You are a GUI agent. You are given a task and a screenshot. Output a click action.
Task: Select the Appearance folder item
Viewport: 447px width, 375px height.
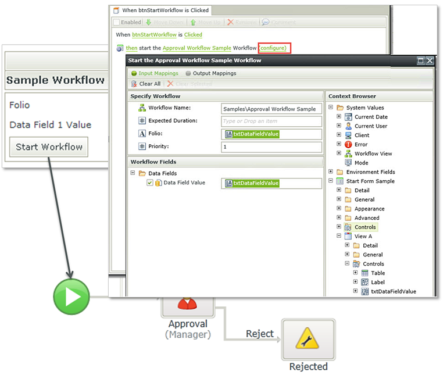(x=369, y=209)
